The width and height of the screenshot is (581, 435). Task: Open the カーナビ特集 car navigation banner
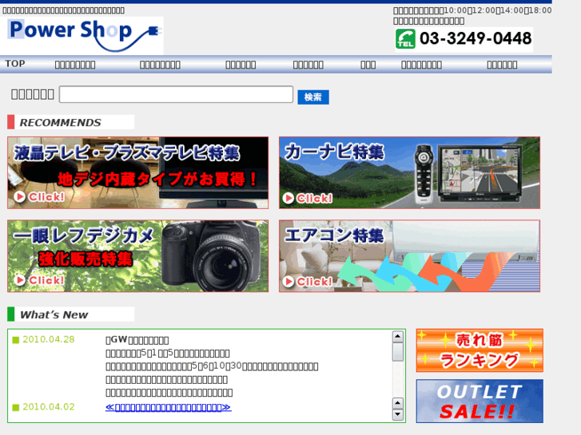pos(409,173)
